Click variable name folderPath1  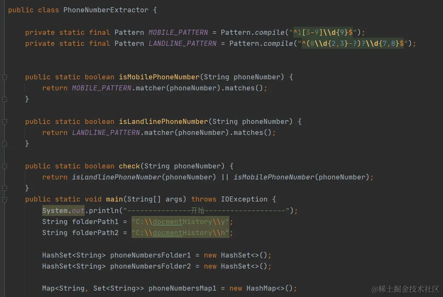(95, 221)
